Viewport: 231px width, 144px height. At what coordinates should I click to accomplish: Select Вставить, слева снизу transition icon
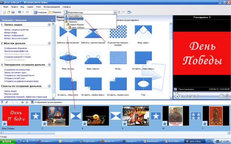(x=68, y=84)
